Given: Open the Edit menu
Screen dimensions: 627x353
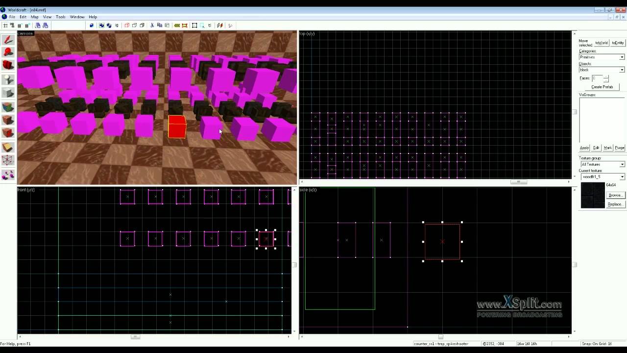Looking at the screenshot, I should coord(23,17).
